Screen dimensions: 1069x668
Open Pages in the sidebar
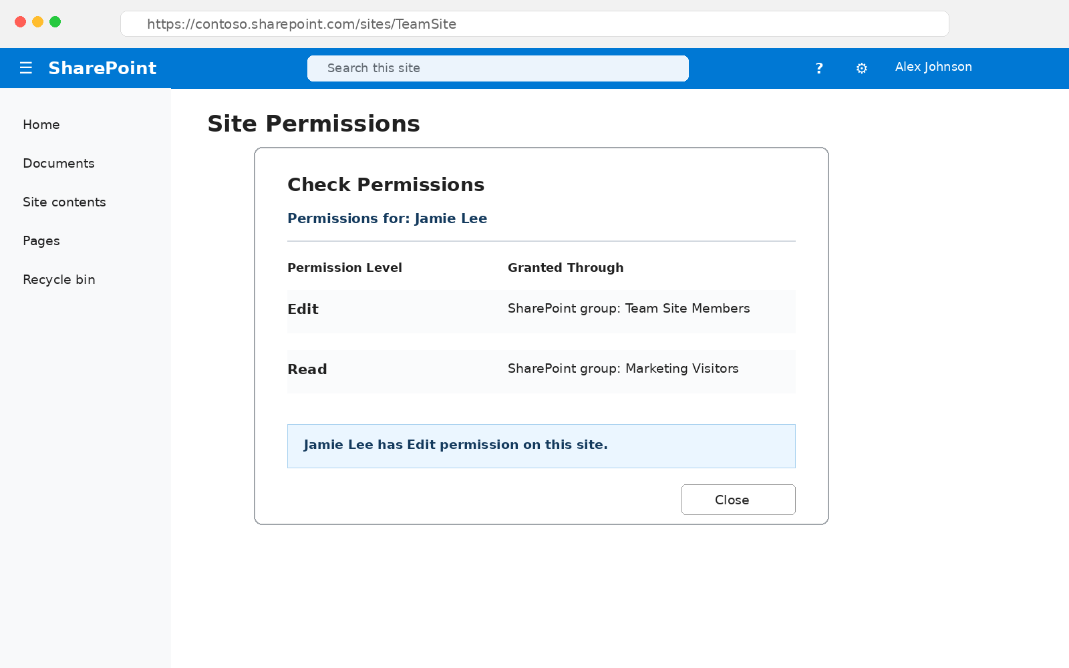click(41, 241)
